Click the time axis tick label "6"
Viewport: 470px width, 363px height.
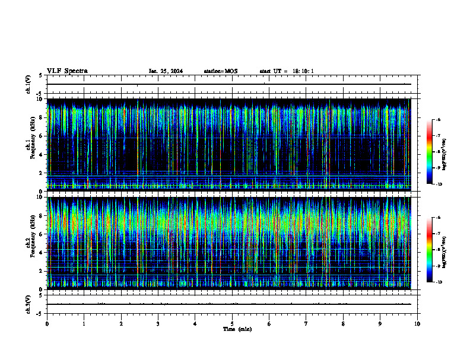coord(269,324)
